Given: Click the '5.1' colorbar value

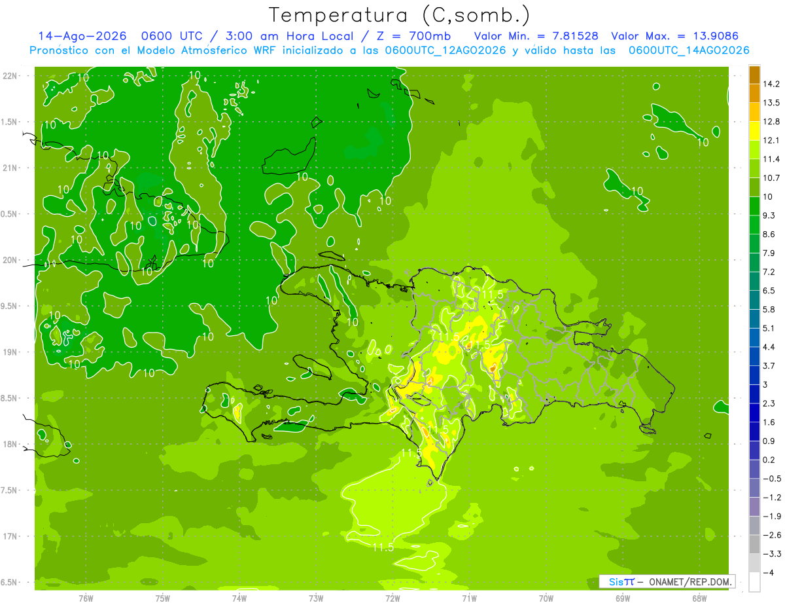Looking at the screenshot, I should tap(769, 328).
